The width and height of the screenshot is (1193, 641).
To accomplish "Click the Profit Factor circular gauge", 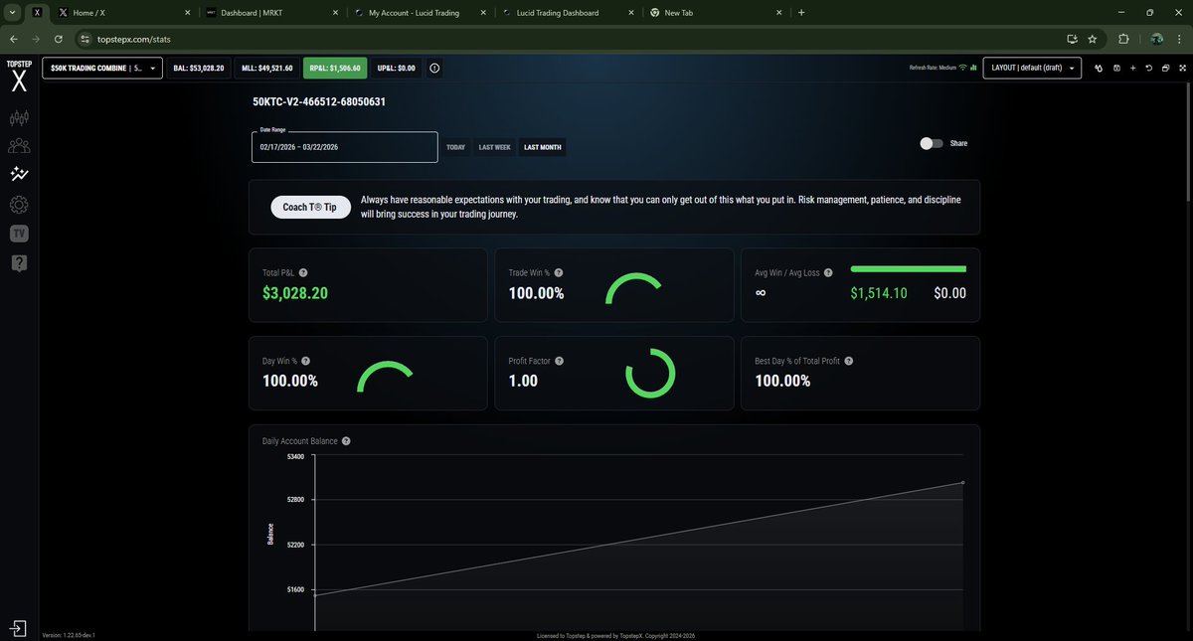I will [x=650, y=374].
